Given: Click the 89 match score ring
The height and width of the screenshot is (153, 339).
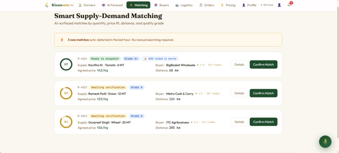Looking at the screenshot, I should coord(66,93).
